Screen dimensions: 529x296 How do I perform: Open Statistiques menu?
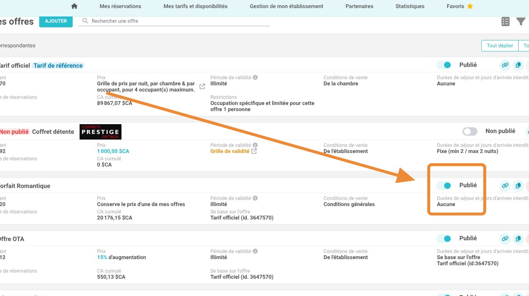(x=410, y=6)
